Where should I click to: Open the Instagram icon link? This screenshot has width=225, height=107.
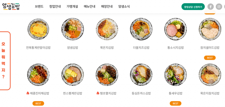pos(219,7)
